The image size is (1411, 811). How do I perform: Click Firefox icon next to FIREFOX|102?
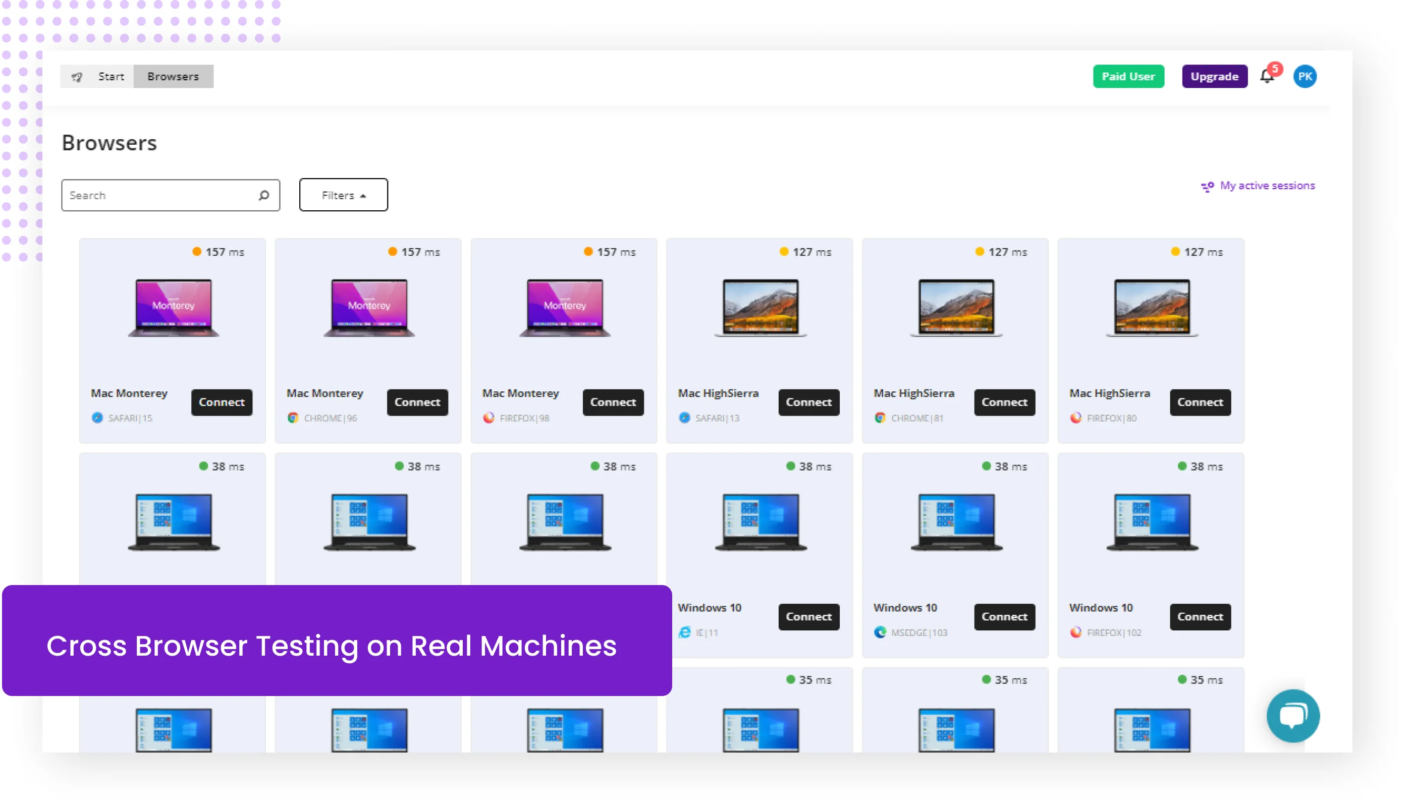(1075, 632)
